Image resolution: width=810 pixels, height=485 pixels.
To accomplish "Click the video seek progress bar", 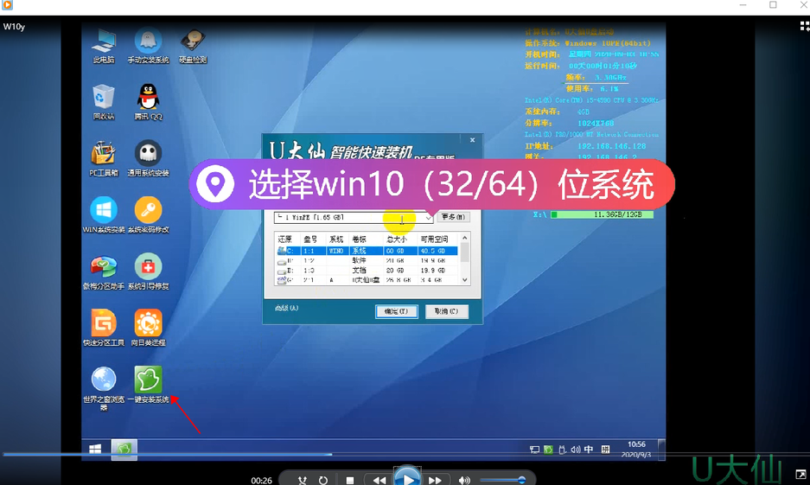I will [x=405, y=455].
